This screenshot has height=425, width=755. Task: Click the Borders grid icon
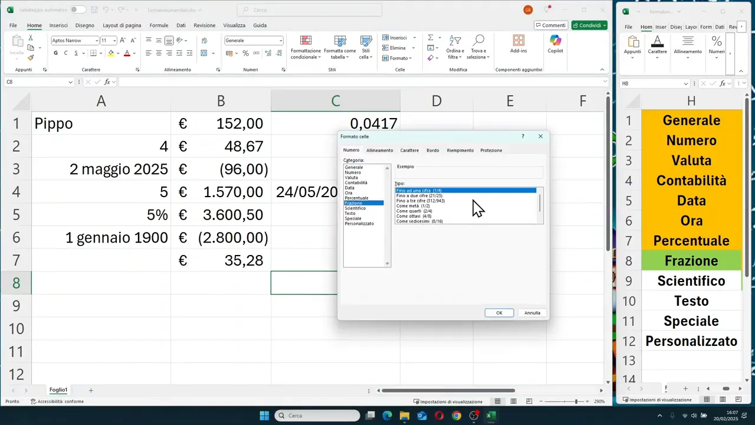coord(93,53)
